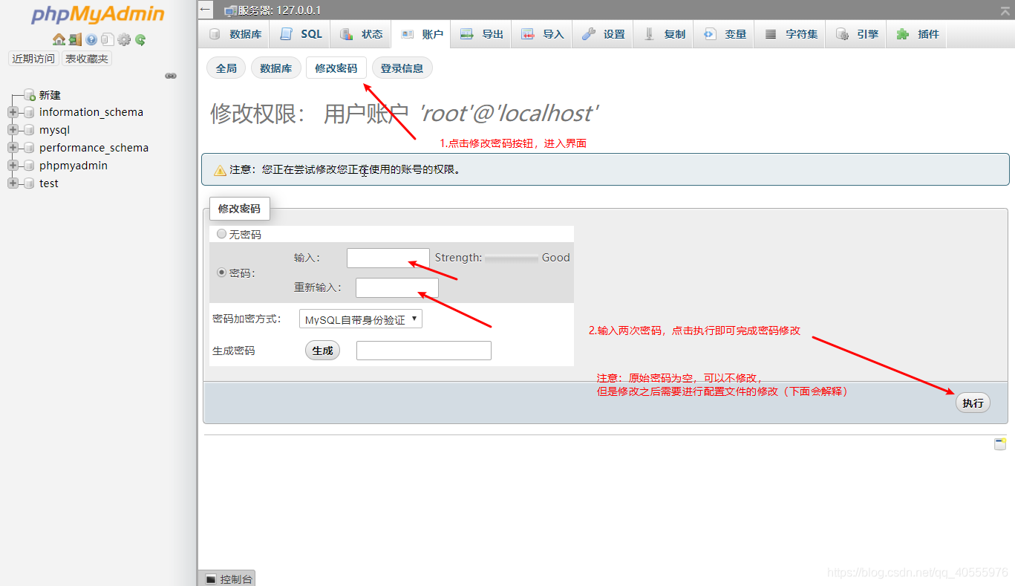Expand the mysql tree node
The height and width of the screenshot is (586, 1015).
click(13, 130)
